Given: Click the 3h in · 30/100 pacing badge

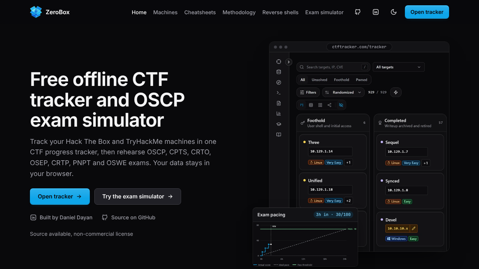Looking at the screenshot, I should (x=333, y=214).
